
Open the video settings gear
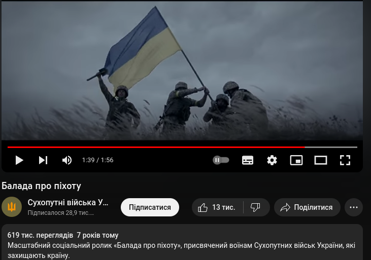click(272, 160)
